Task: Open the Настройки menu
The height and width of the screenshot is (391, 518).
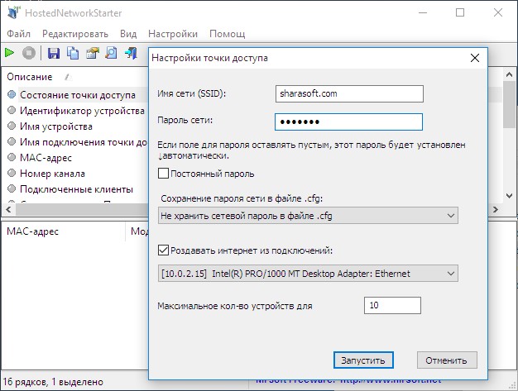Action: coord(173,34)
